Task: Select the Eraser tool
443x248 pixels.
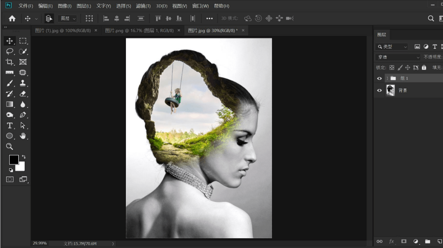Action: click(x=23, y=94)
